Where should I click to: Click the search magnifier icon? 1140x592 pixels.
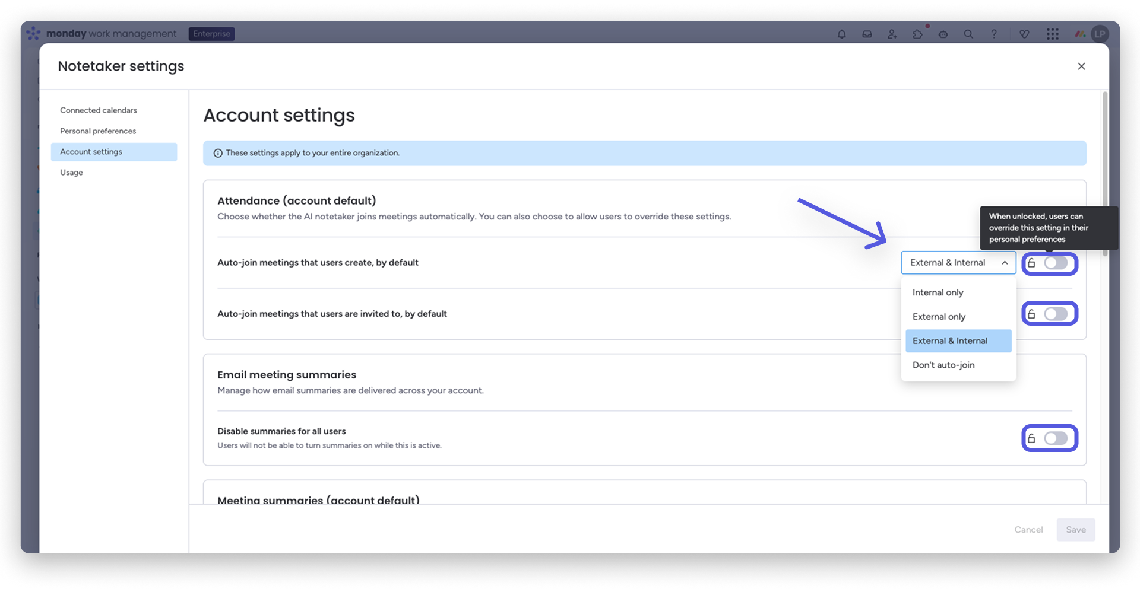coord(968,34)
